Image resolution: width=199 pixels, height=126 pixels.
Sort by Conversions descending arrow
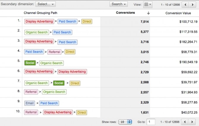click(149, 13)
